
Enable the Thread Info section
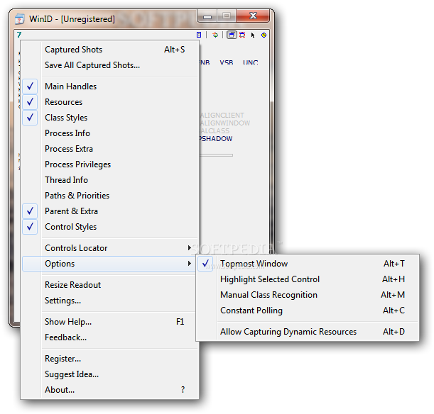click(110, 180)
